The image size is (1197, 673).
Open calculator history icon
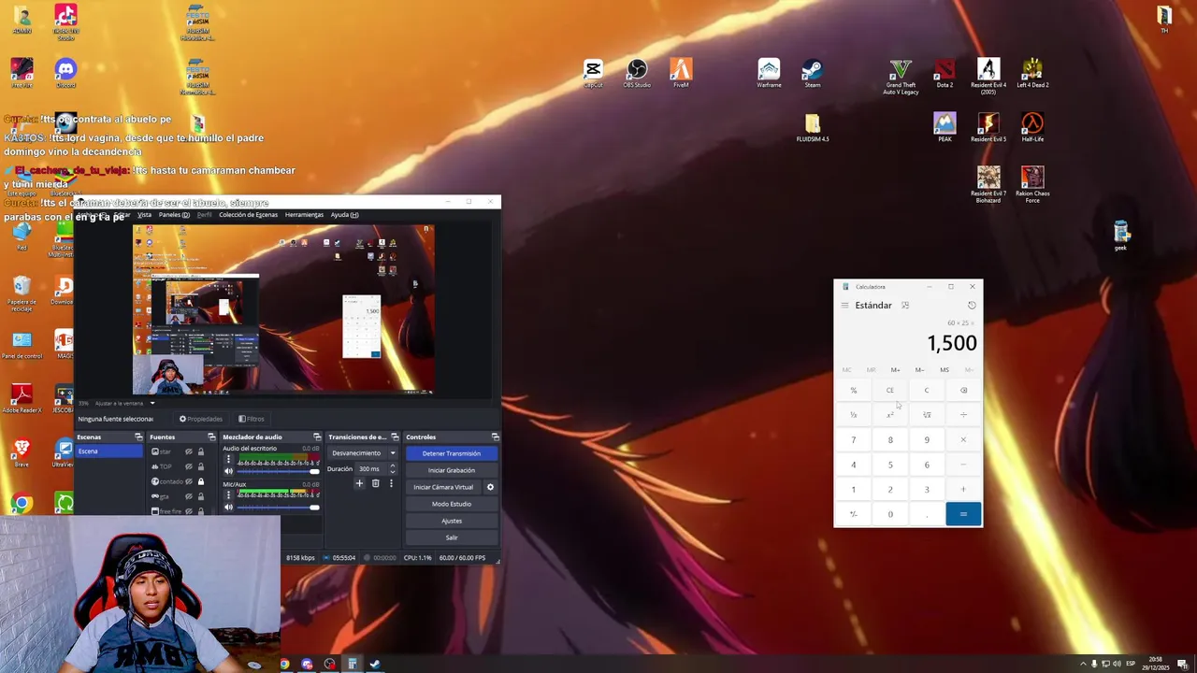coord(972,306)
